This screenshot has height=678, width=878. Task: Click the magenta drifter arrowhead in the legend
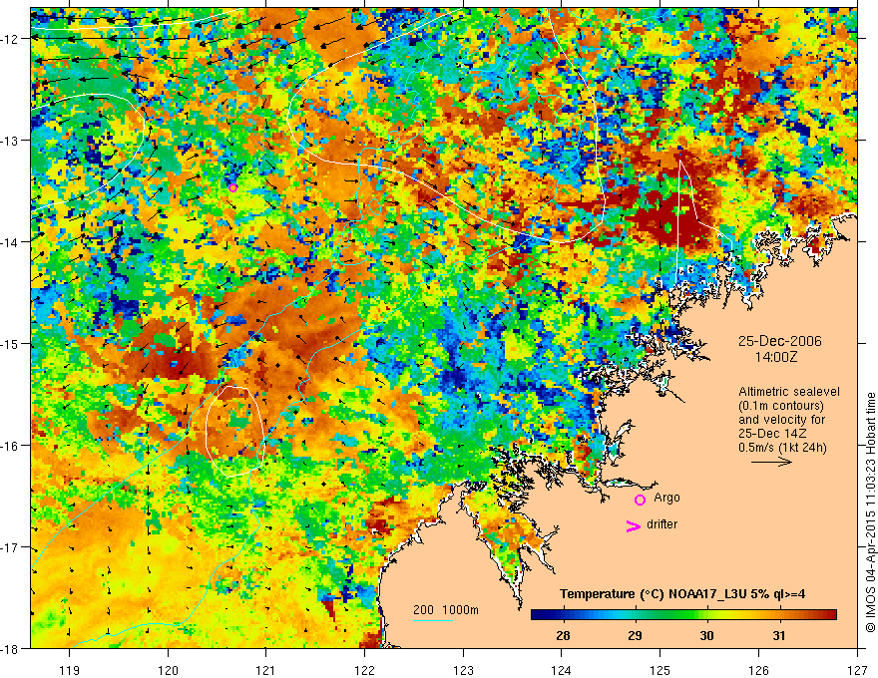point(633,525)
